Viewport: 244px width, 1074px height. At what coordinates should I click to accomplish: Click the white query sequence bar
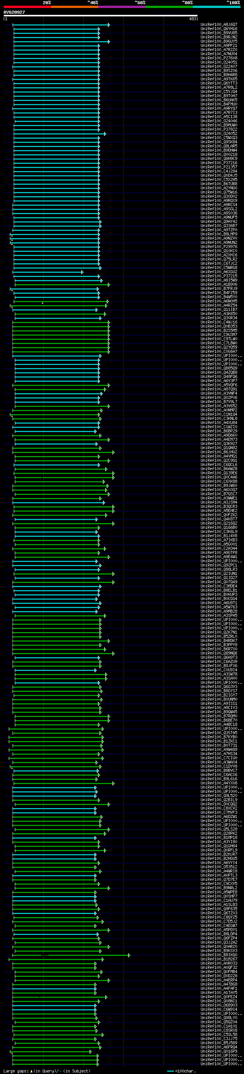(101, 16)
